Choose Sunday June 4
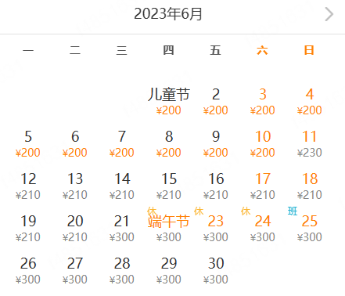Viewport: 345px width, 296px height. coord(310,101)
